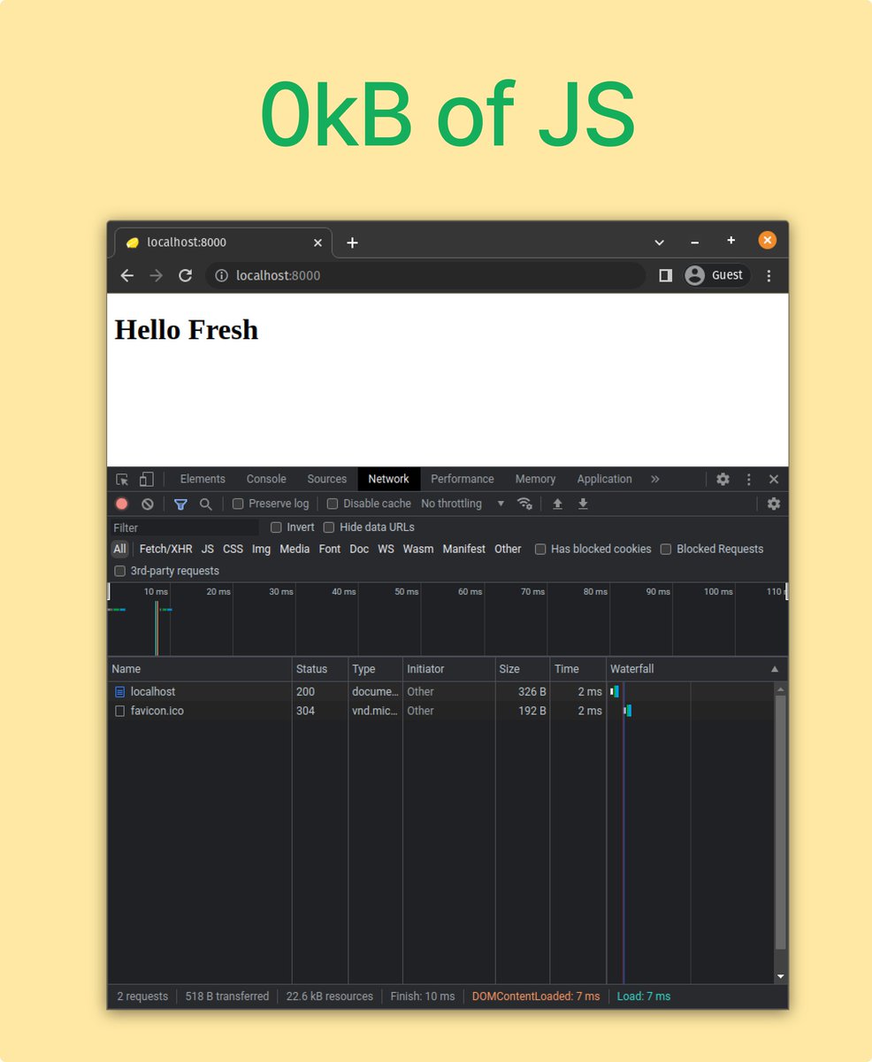Open DevTools settings gear
The image size is (872, 1062).
point(723,479)
